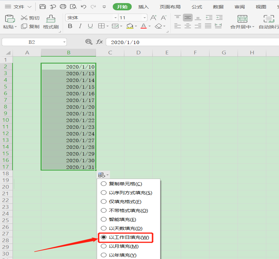The image size is (279, 259).
Task: Select 以月填充(M) radio option
Action: (x=120, y=246)
